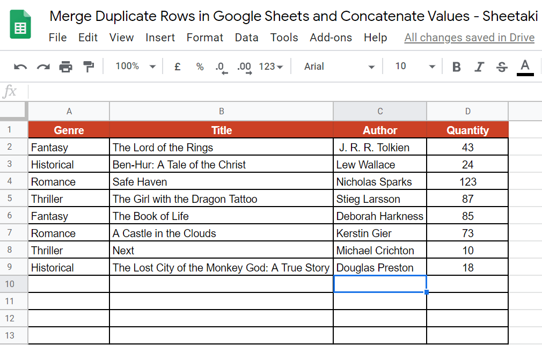
Task: Select cell Kerstin Gier
Action: point(380,233)
